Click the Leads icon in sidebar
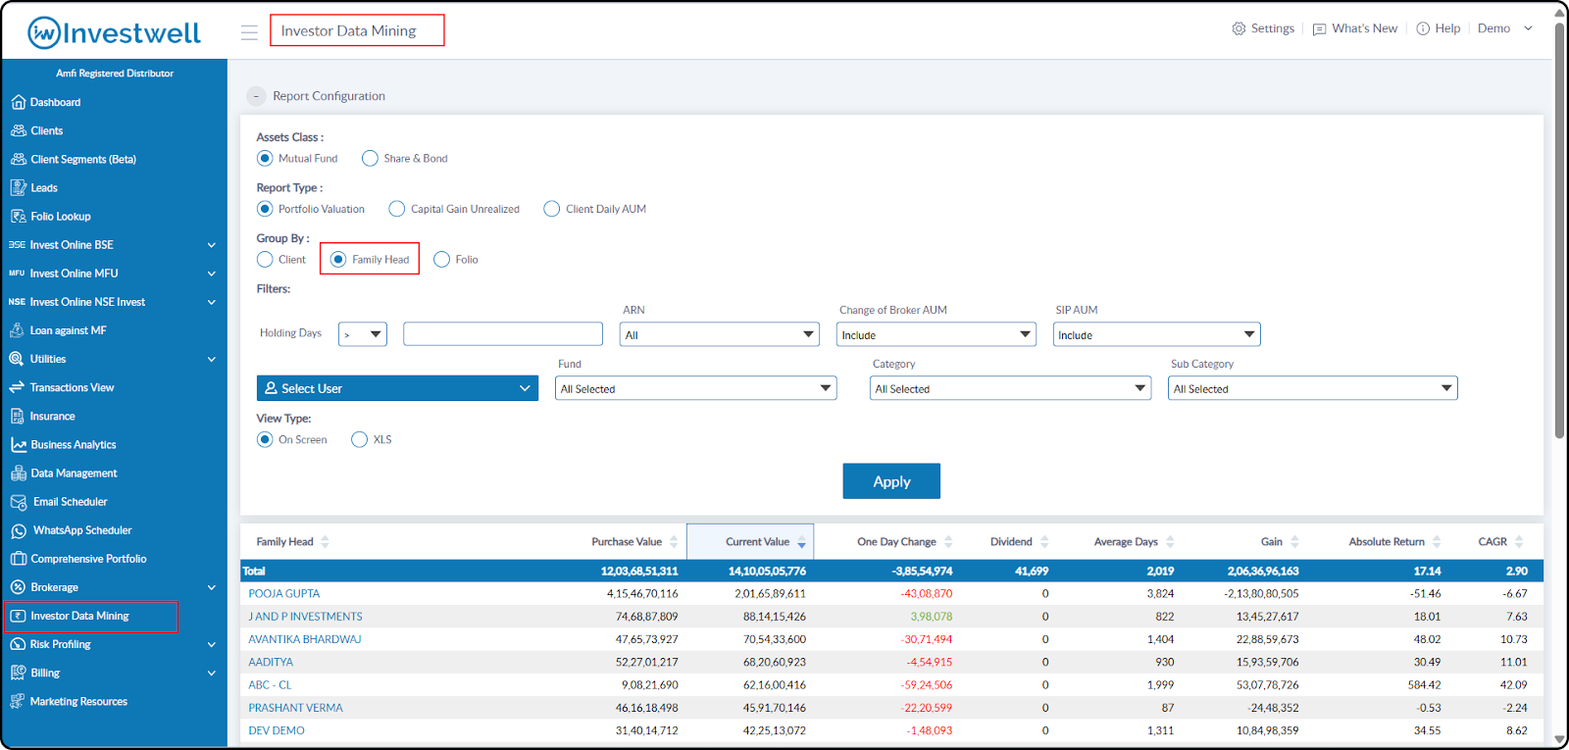Screen dimensions: 1569x750 pos(18,187)
